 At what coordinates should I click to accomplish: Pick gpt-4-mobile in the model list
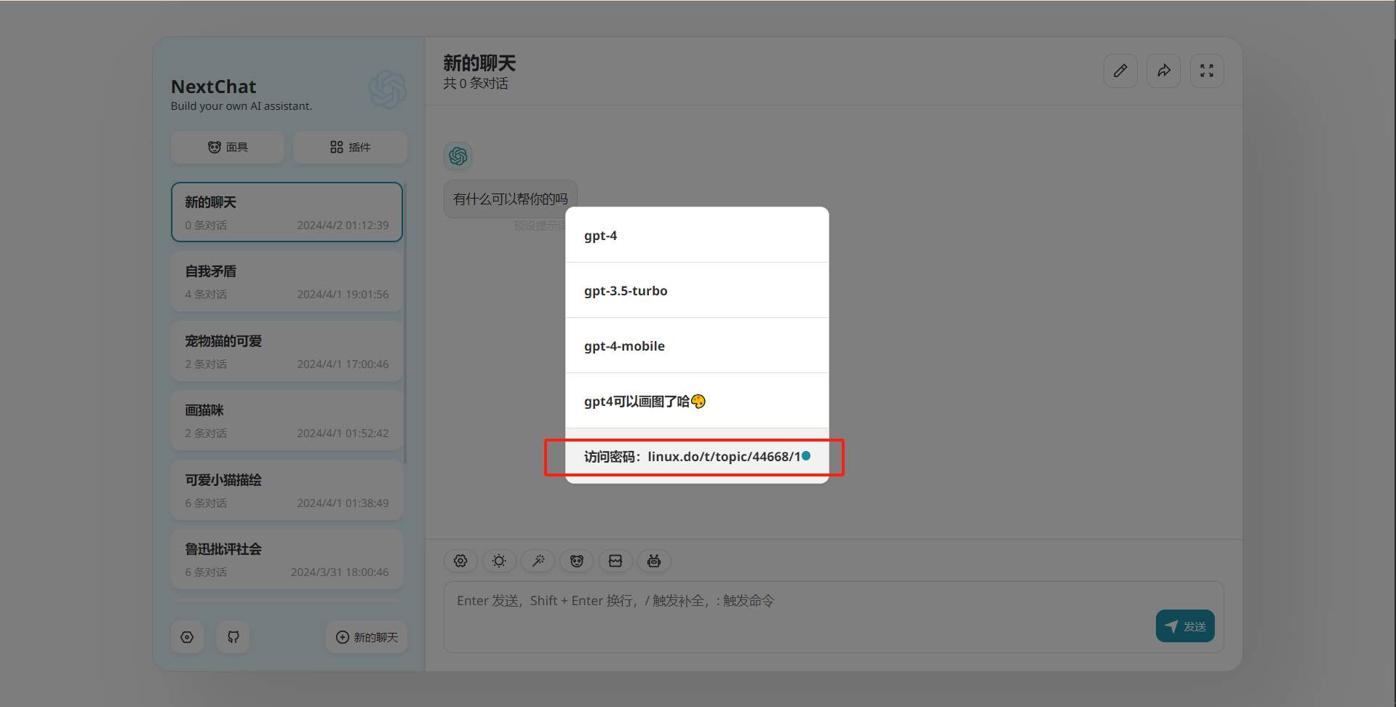(697, 345)
